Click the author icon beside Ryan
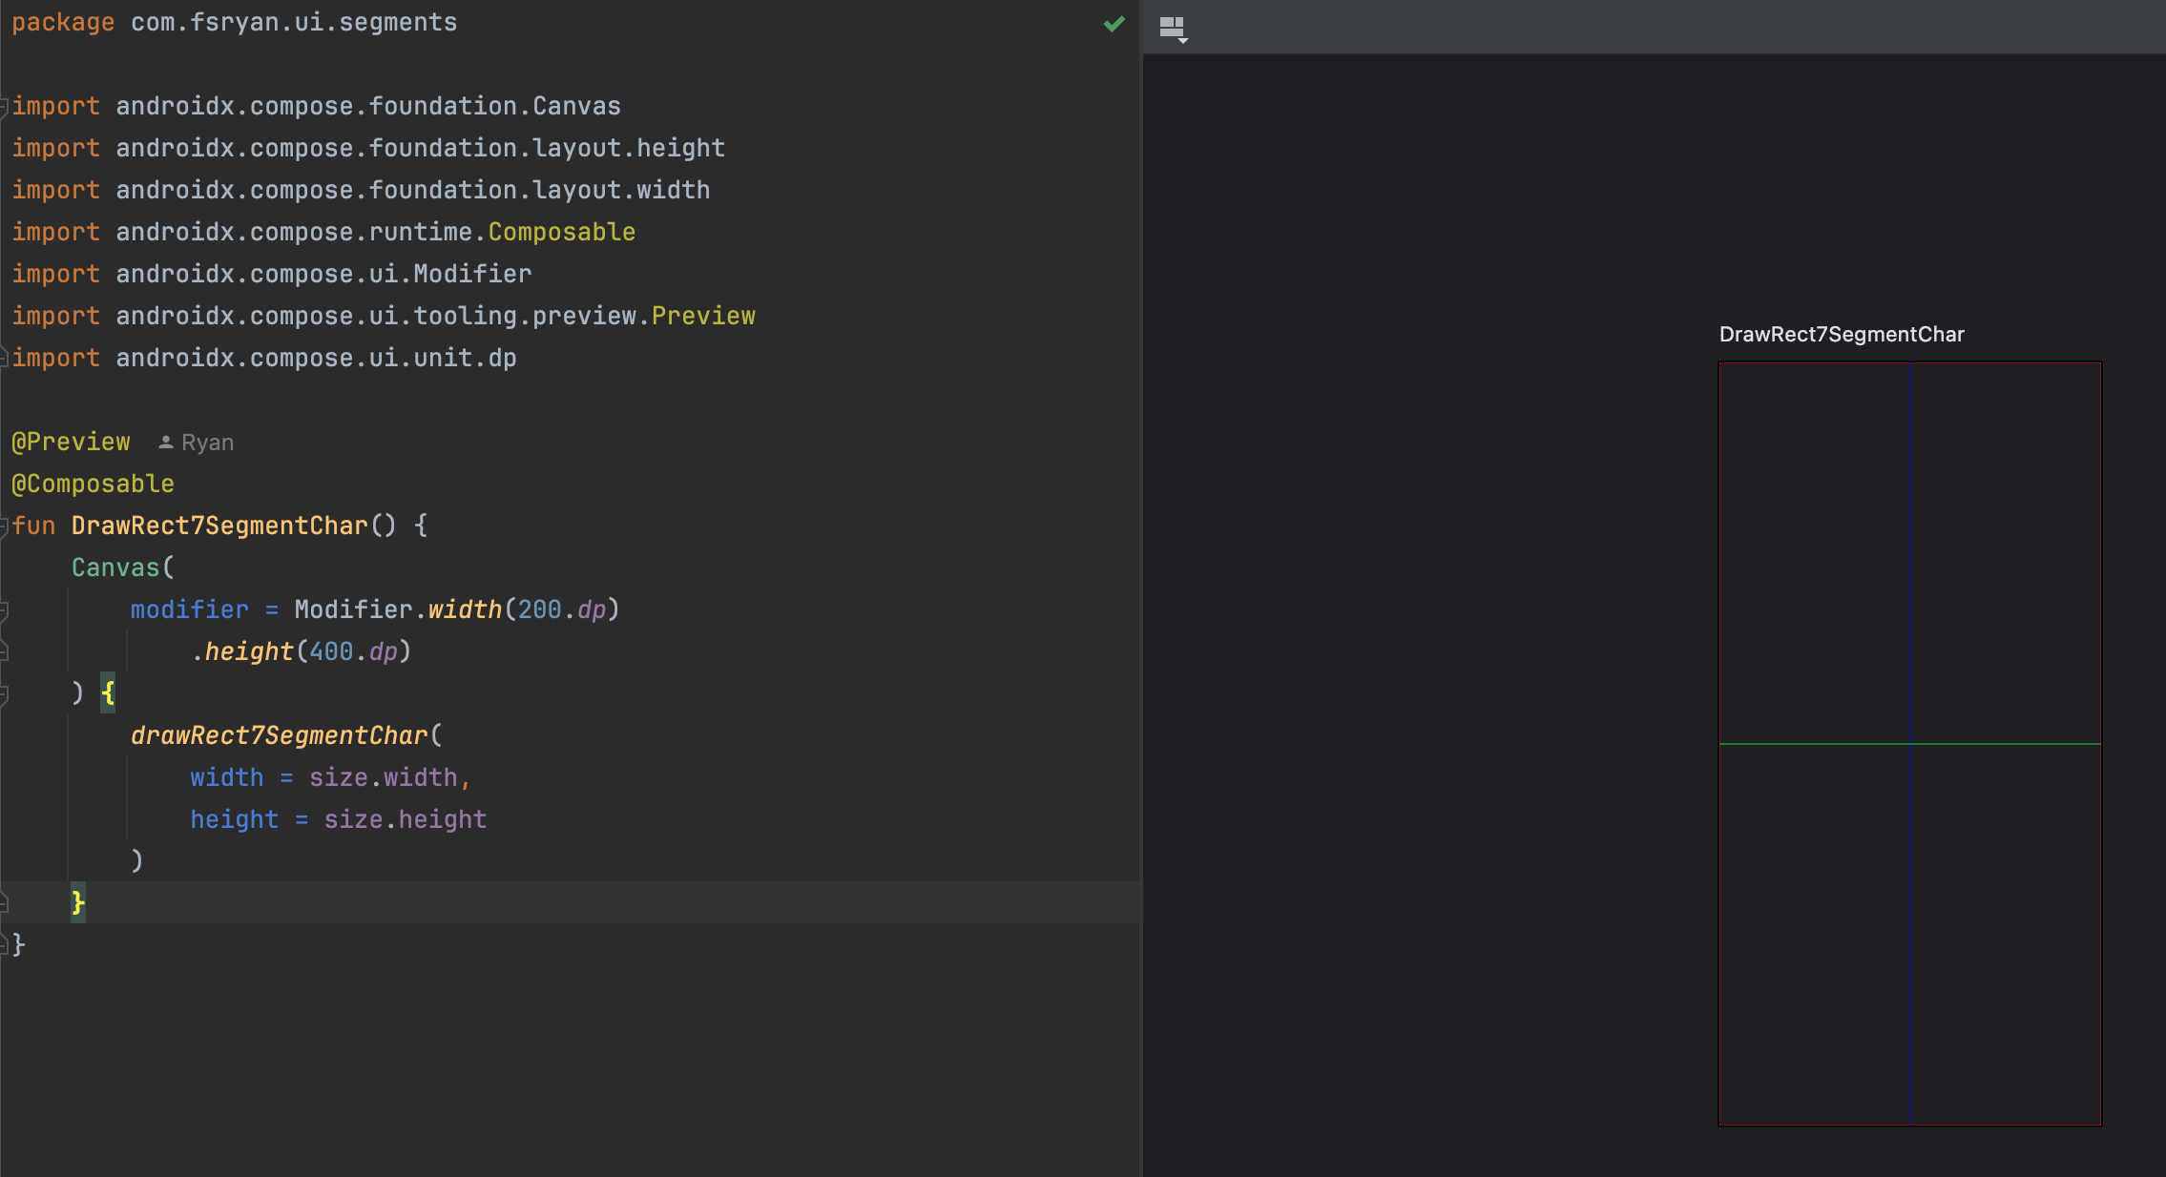 (165, 443)
